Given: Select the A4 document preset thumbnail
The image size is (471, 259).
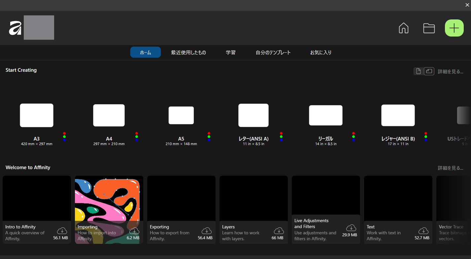Looking at the screenshot, I should click(109, 115).
